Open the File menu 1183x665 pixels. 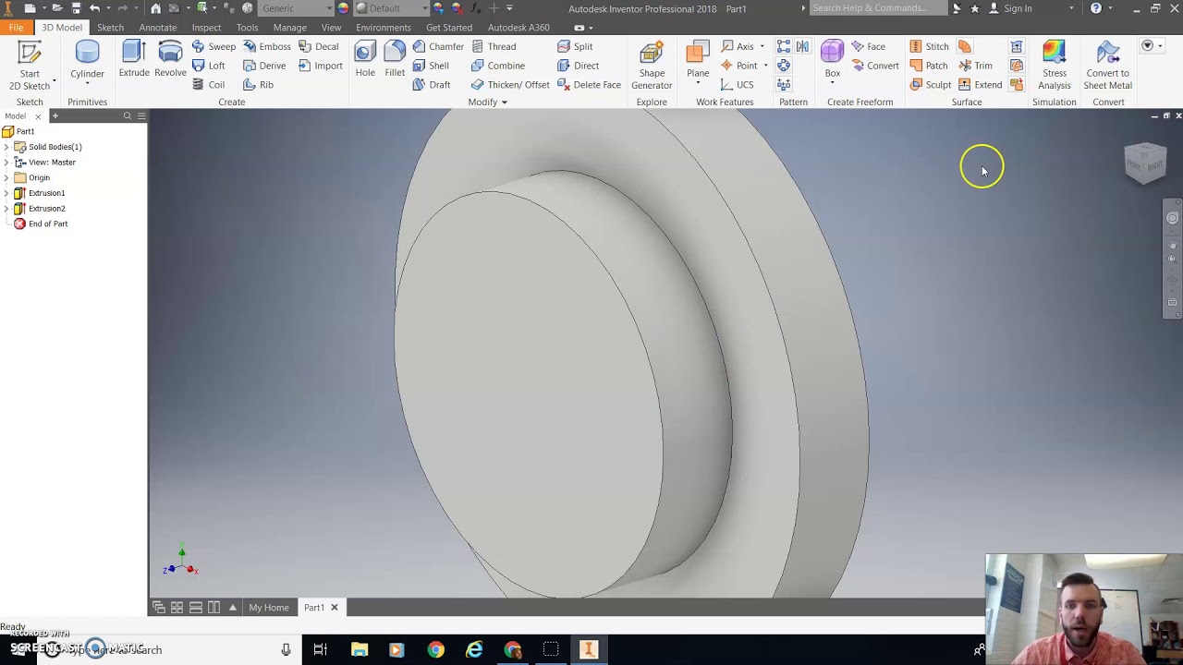point(16,28)
